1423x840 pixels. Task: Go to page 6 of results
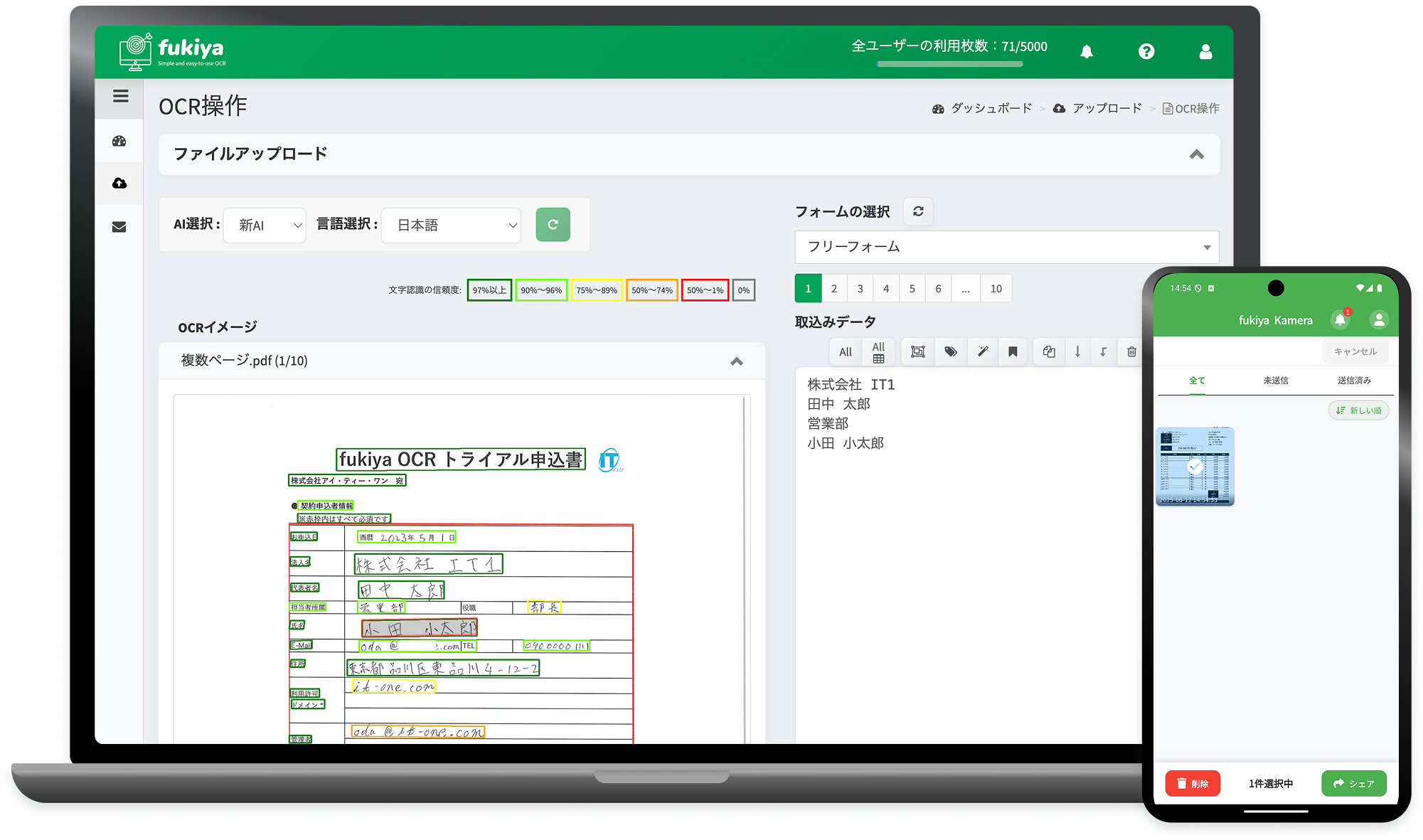click(938, 289)
